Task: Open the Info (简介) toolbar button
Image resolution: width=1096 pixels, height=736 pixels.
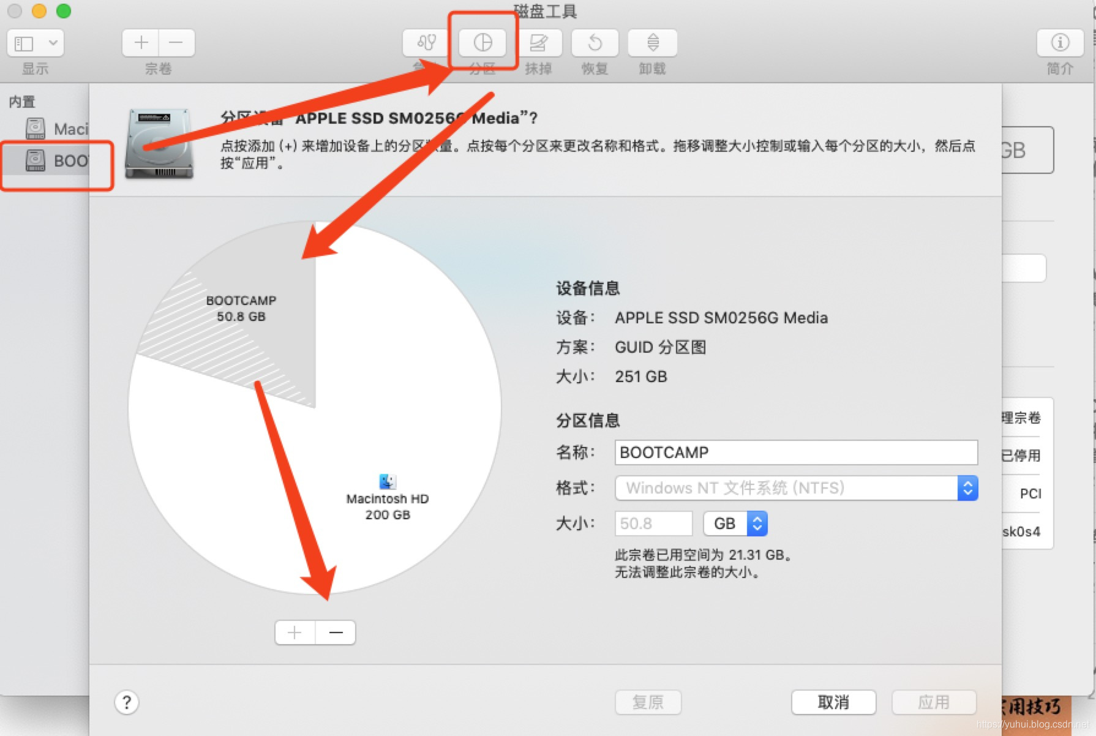Action: (x=1060, y=42)
